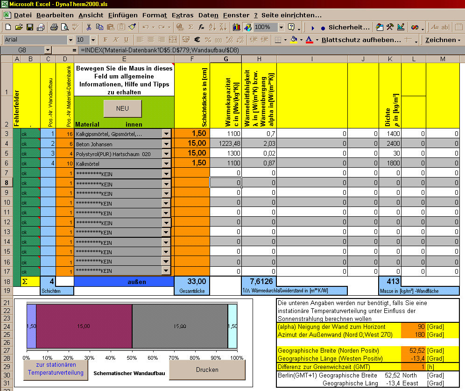Viewport: 465px width, 391px height.
Task: Open the function wizard fx icon
Action: (201, 27)
